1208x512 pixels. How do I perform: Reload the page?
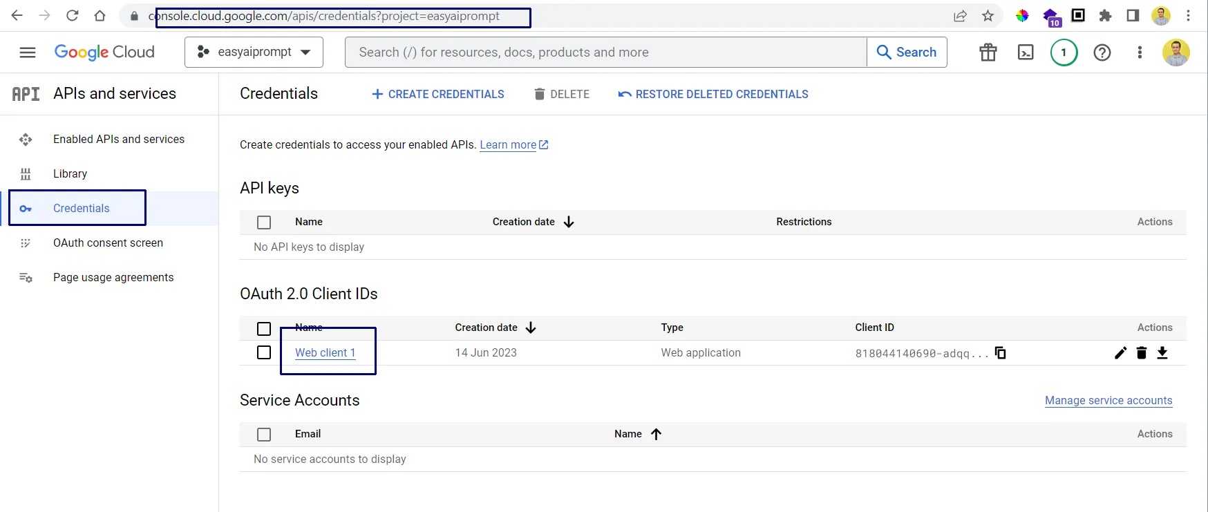tap(73, 15)
